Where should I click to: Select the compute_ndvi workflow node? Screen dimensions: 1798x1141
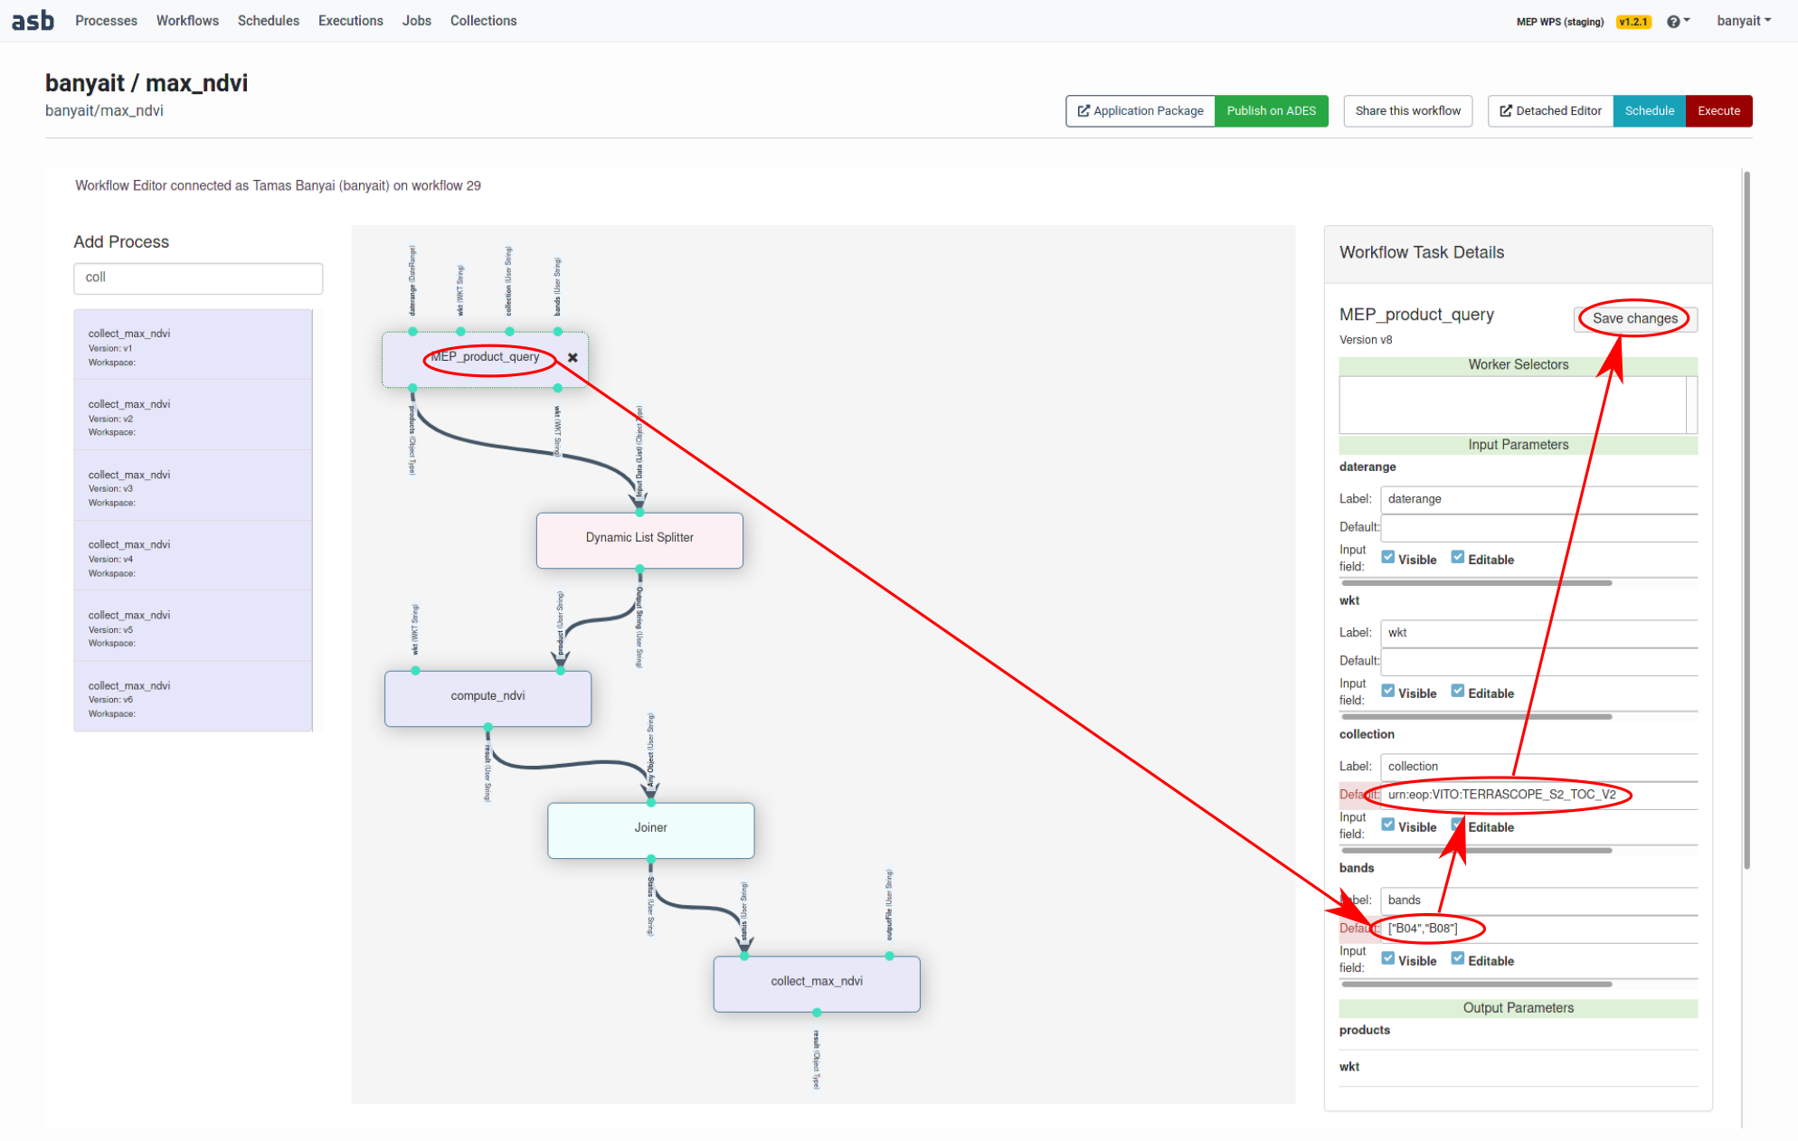(x=487, y=697)
